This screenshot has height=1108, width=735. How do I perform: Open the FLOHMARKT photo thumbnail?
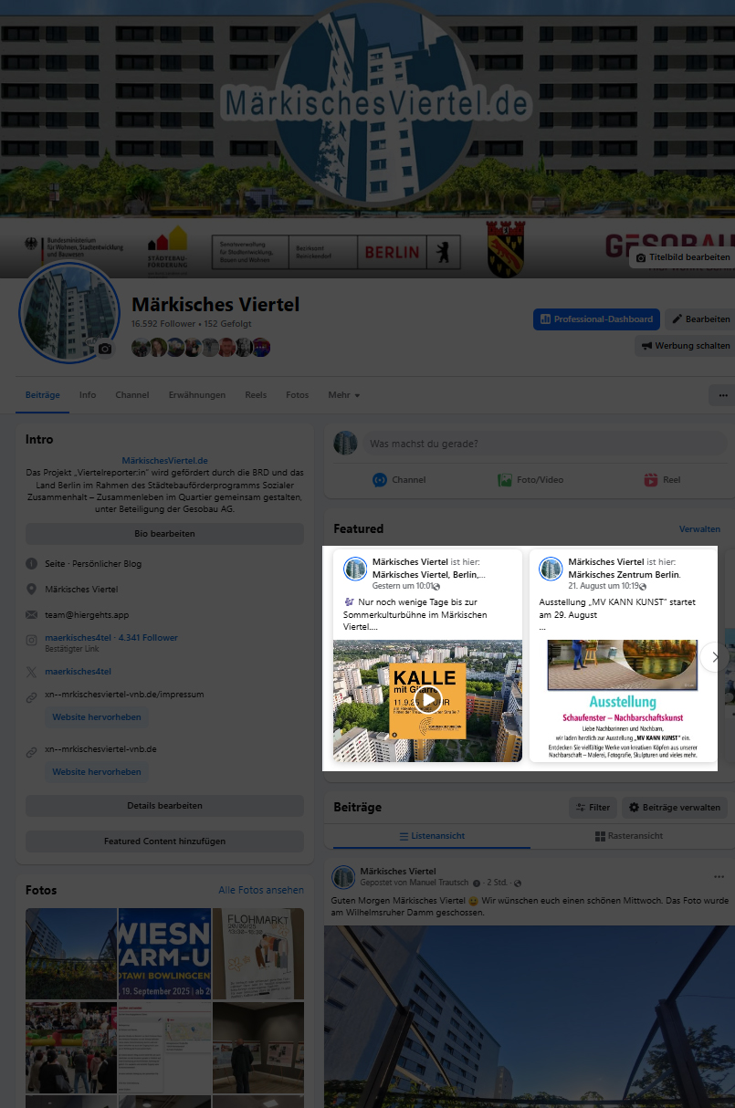[258, 954]
